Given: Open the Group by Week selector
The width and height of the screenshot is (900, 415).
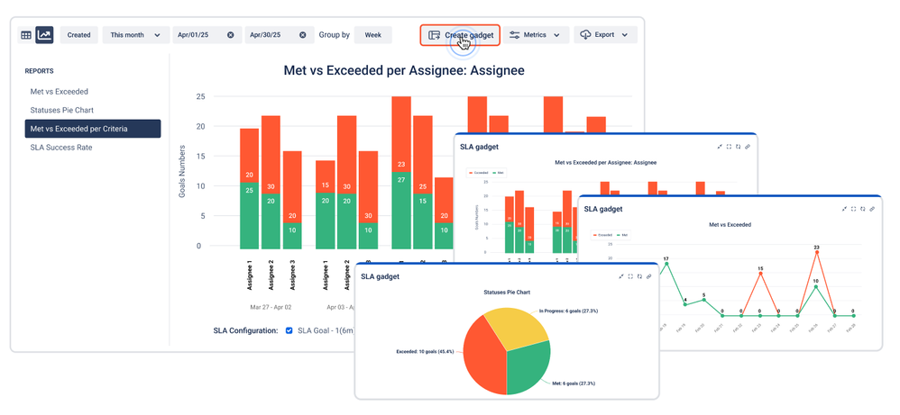Looking at the screenshot, I should pos(373,35).
